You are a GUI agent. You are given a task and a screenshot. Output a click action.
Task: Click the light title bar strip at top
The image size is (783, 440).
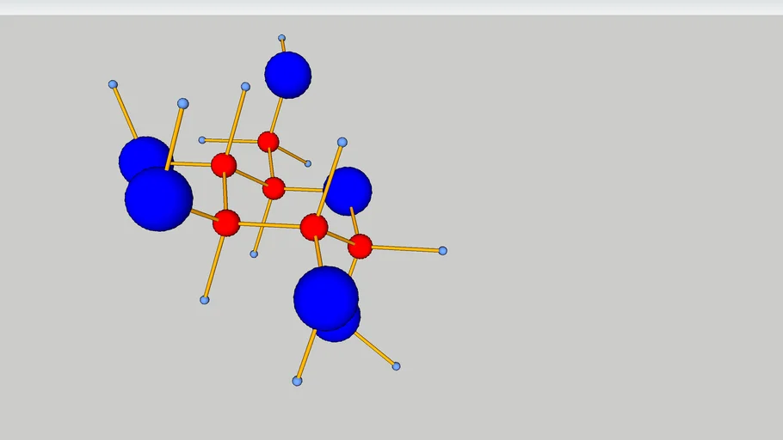[x=391, y=7]
